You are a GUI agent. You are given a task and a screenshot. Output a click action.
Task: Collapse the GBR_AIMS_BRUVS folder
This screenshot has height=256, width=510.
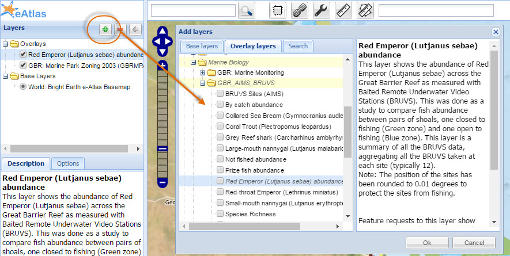(203, 83)
